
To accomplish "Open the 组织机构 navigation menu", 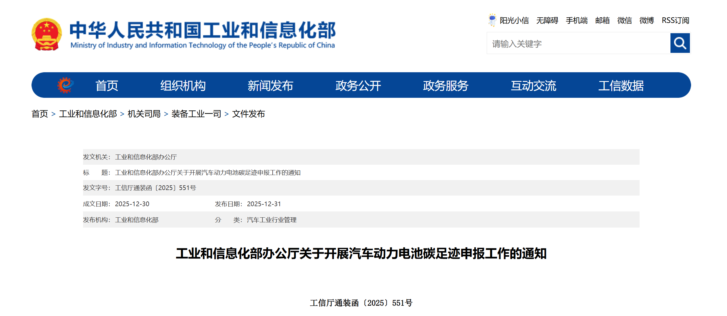I will click(x=183, y=85).
